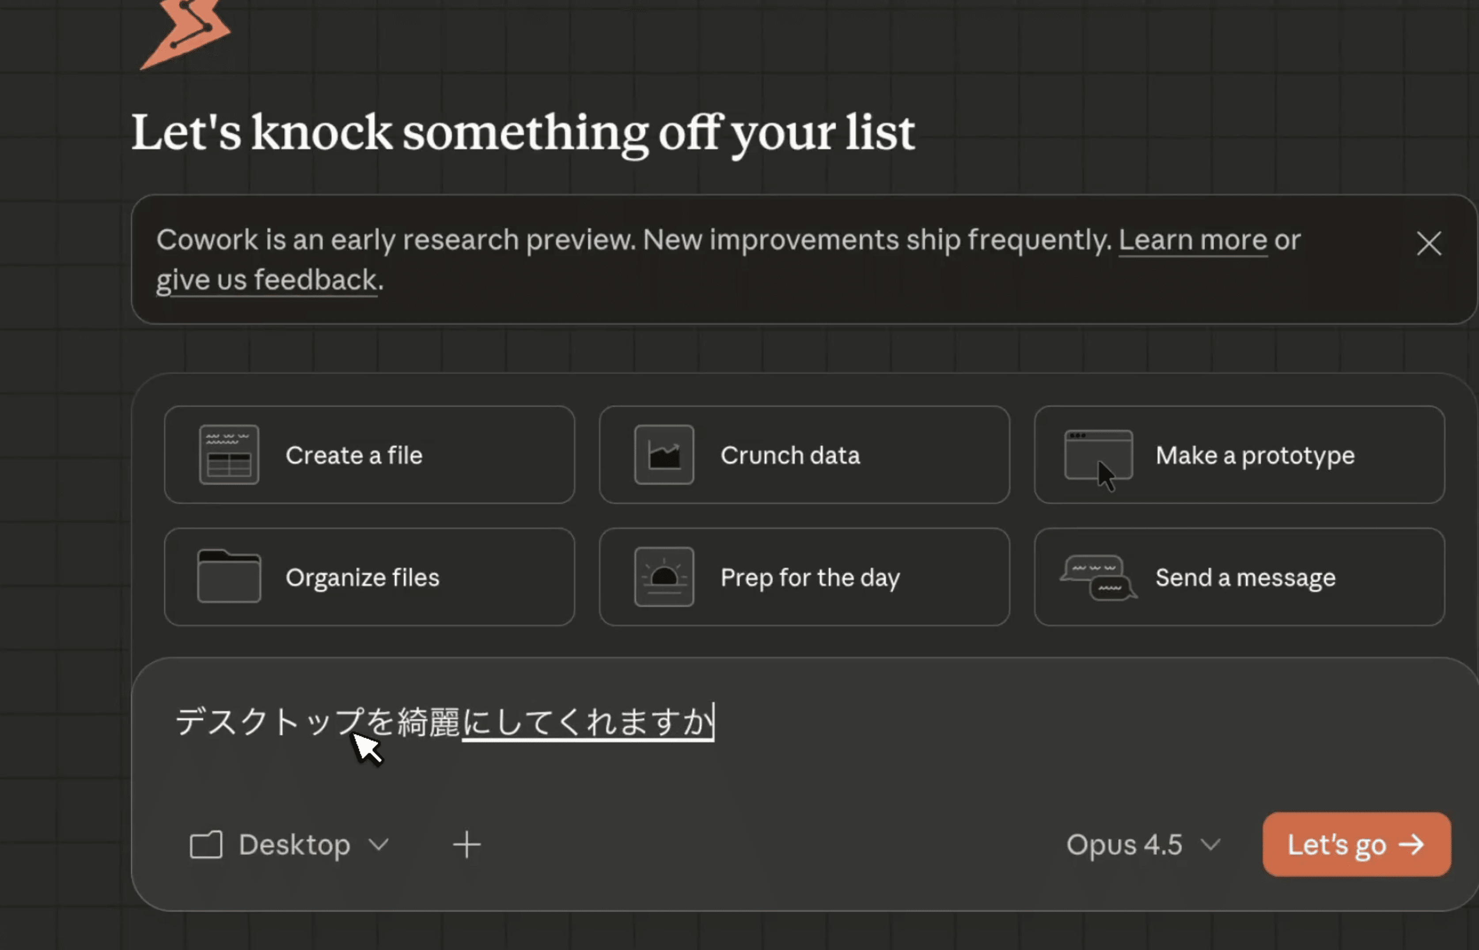Click the Prep for the day sunrise icon

pos(664,577)
